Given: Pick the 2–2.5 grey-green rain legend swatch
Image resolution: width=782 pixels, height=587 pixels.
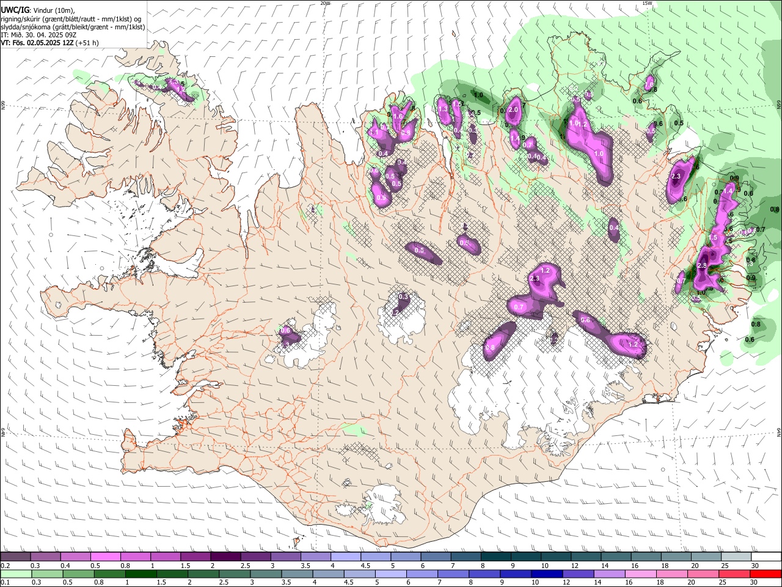Looking at the screenshot, I should 203,574.
